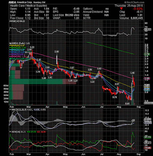Image resolution: width=153 pixels, height=156 pixels.
Task: Click the green 37.73 tag on ADX axis
Action: 148,137
